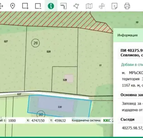
Task: Click the Основна заповед section heading
Action: click(x=132, y=95)
